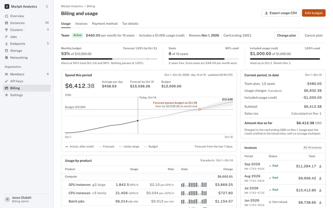Screen dimensions: 333x208
Task: Click the Endpoints upload icon
Action: (x=6, y=44)
